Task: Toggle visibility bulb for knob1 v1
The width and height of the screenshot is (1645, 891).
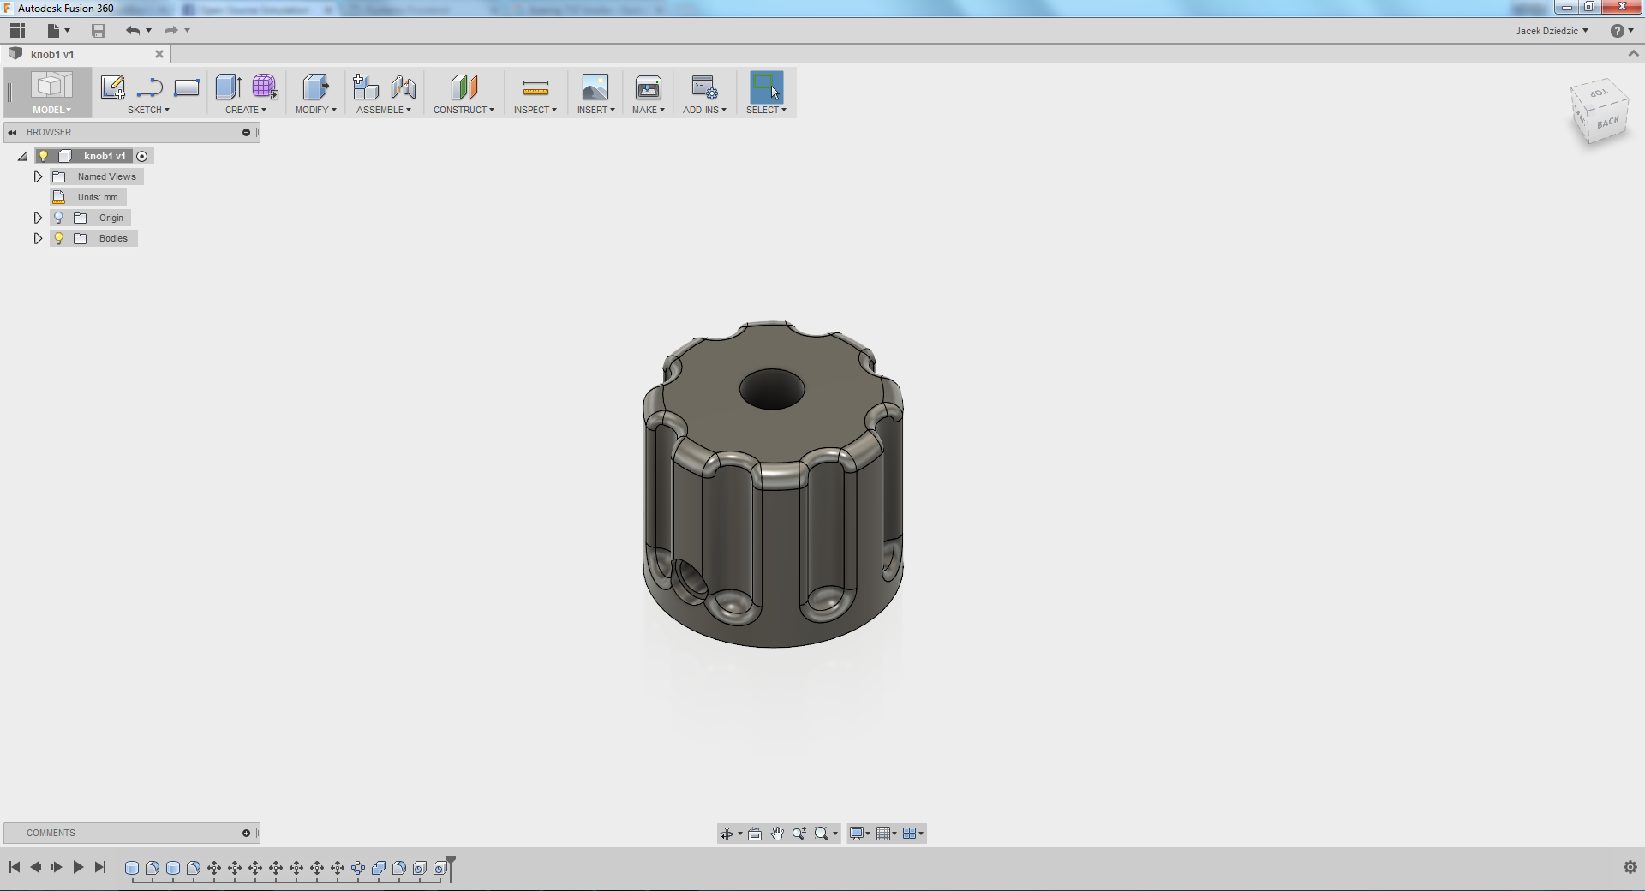Action: click(44, 156)
